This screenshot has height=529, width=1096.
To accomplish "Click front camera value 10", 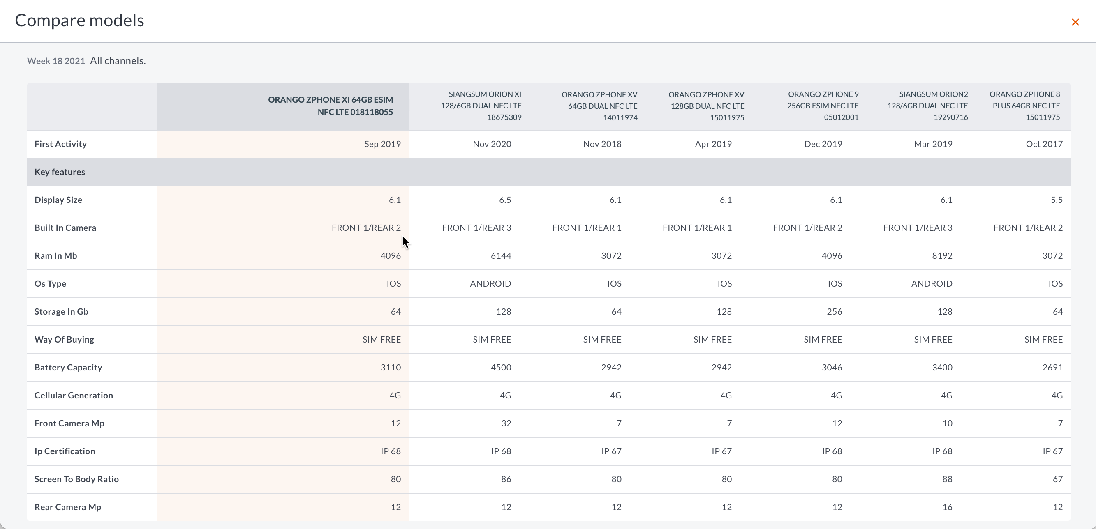I will [947, 423].
